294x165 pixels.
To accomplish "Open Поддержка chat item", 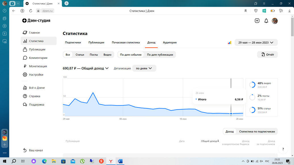I will pyautogui.click(x=34, y=105).
